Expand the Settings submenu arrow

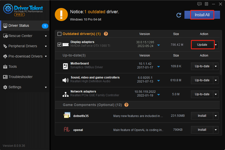(x=46, y=87)
